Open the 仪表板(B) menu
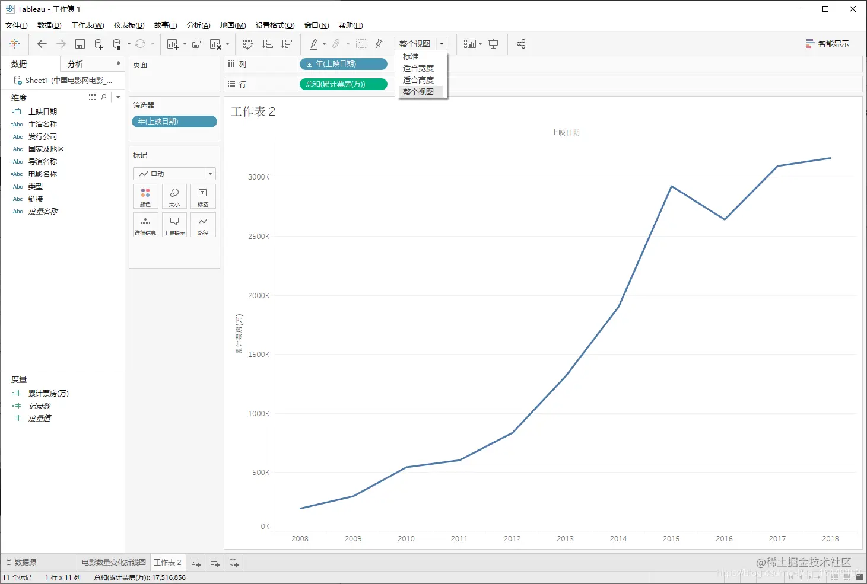Screen dimensions: 867x584 coord(129,25)
